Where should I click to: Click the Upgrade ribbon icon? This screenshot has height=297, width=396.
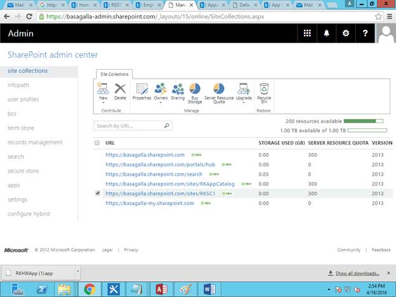click(x=244, y=89)
